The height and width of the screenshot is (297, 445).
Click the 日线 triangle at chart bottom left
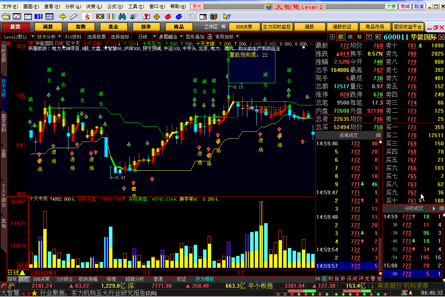(22, 273)
